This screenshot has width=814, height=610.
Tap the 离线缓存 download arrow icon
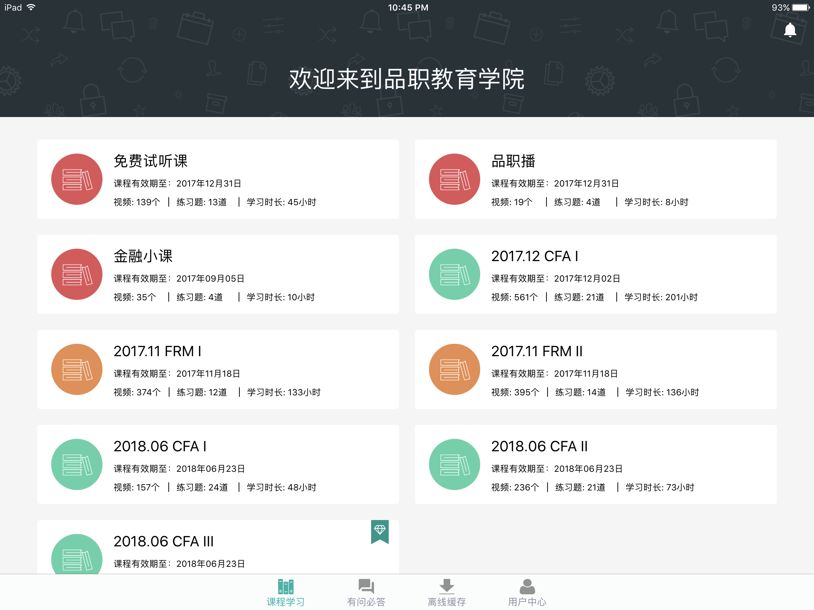(447, 587)
